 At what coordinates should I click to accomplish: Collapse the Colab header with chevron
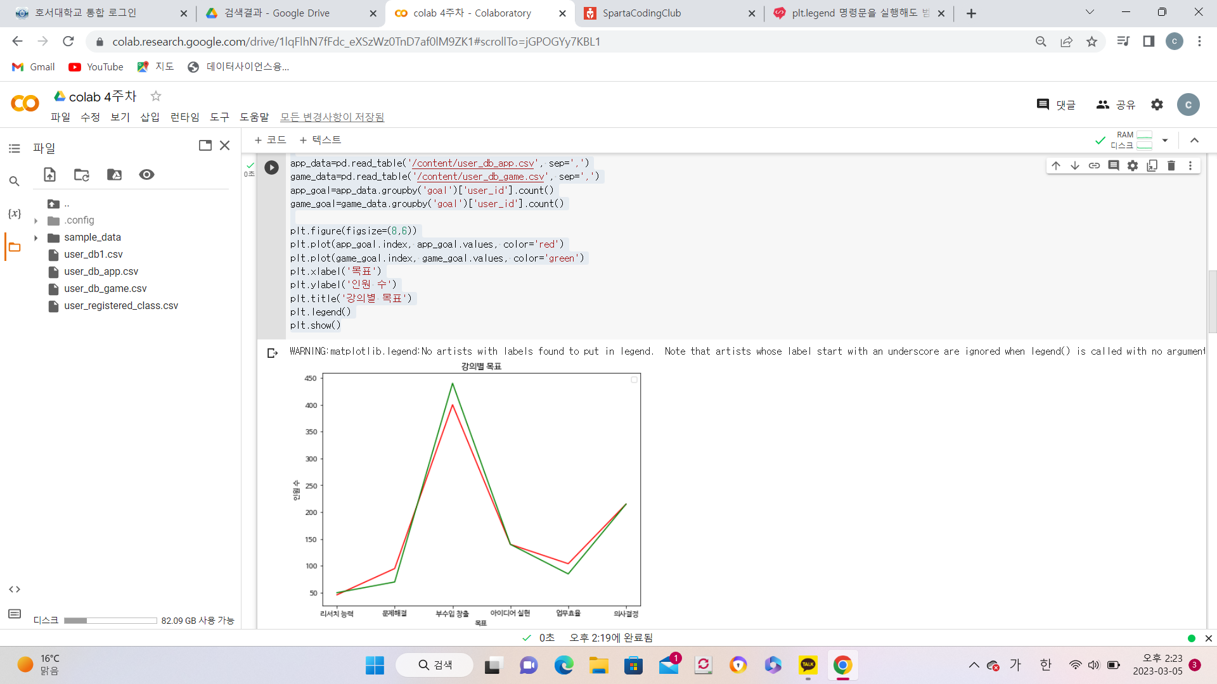(x=1195, y=141)
